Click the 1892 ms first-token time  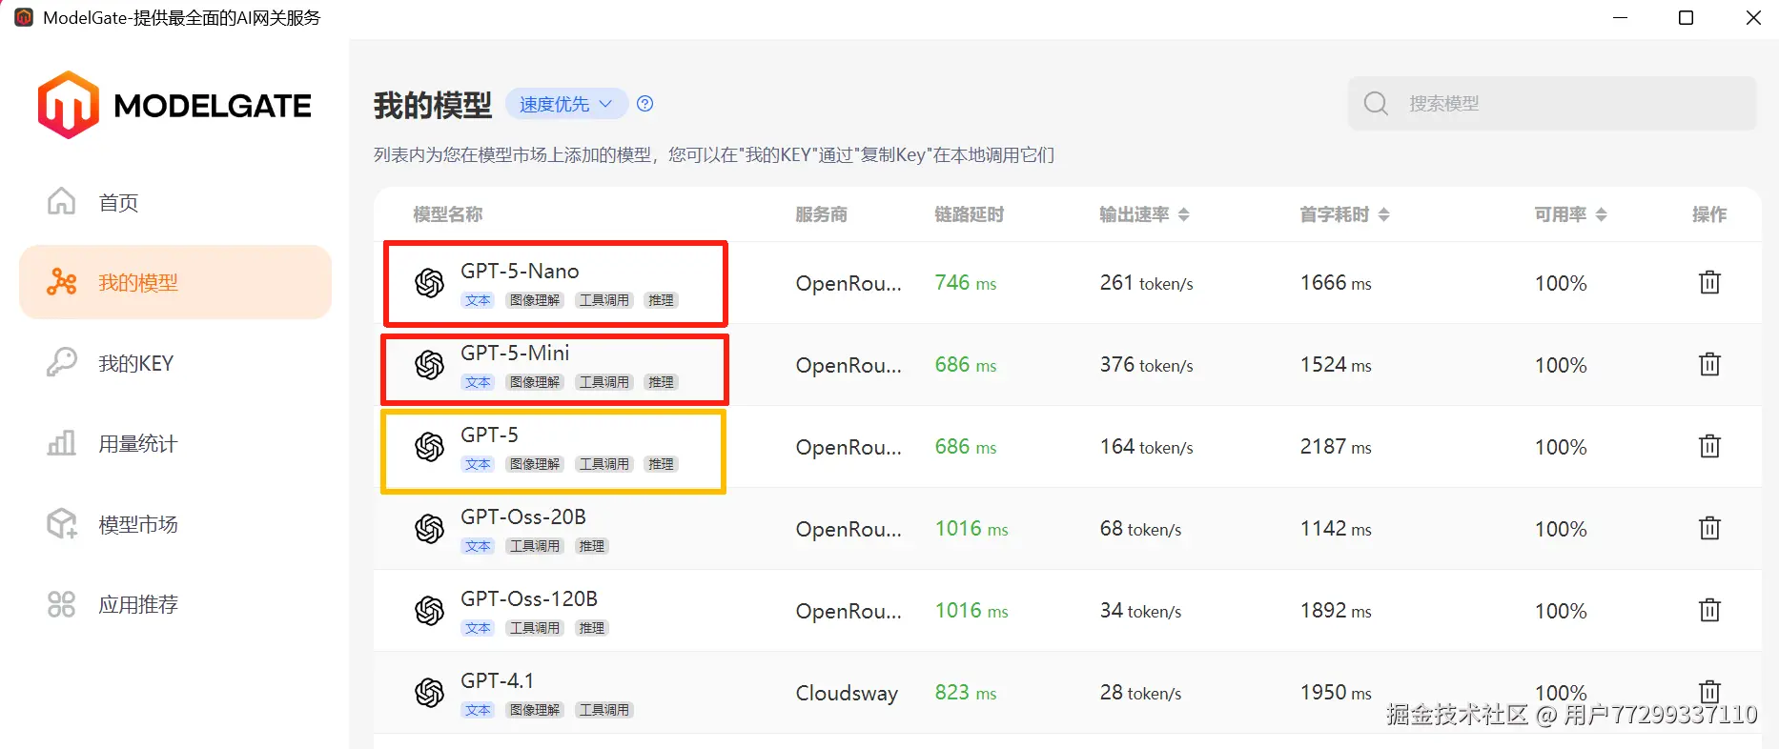1336,611
